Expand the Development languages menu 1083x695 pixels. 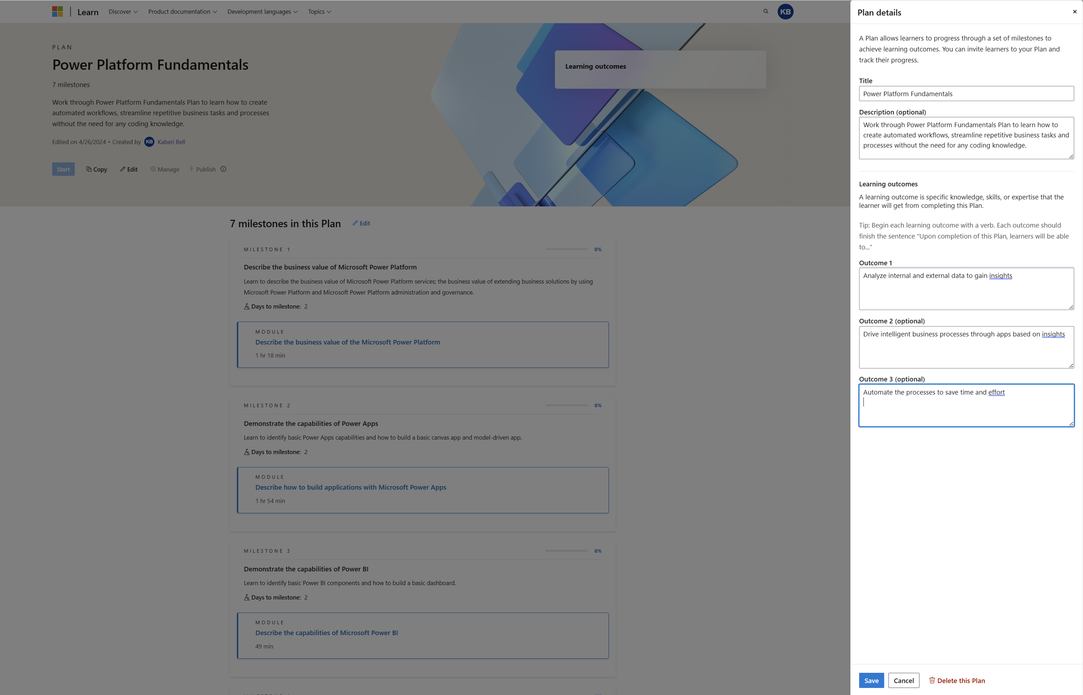coord(262,11)
